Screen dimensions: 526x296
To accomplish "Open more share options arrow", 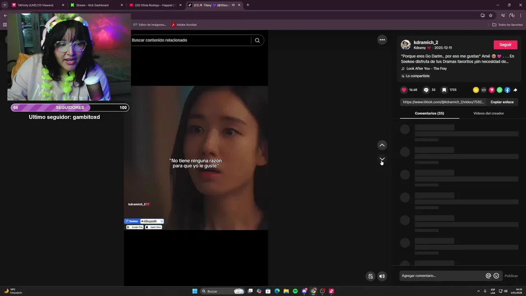I will (515, 90).
